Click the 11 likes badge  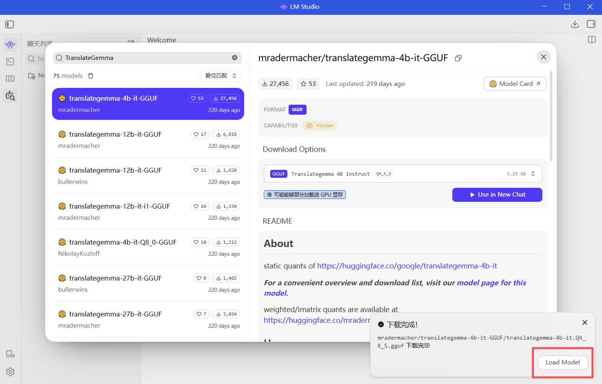click(x=200, y=170)
